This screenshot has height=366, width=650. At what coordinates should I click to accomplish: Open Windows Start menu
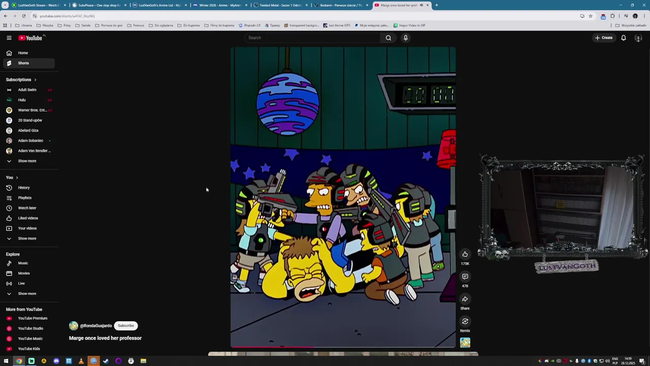tap(6, 361)
